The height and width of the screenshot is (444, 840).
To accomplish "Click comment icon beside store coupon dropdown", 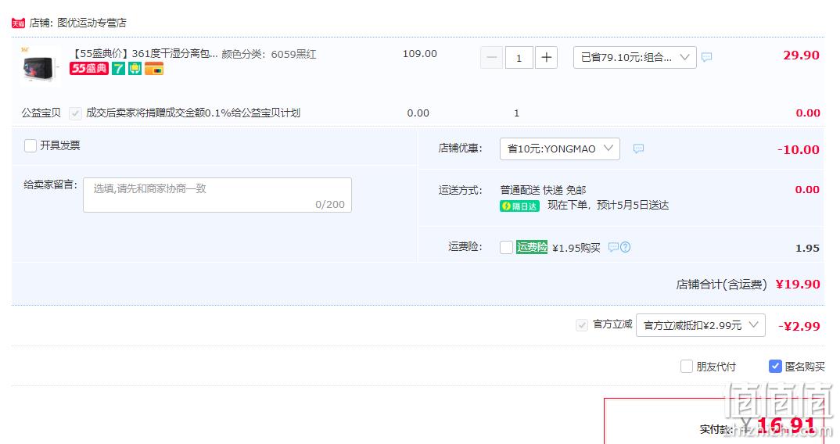I will (638, 149).
